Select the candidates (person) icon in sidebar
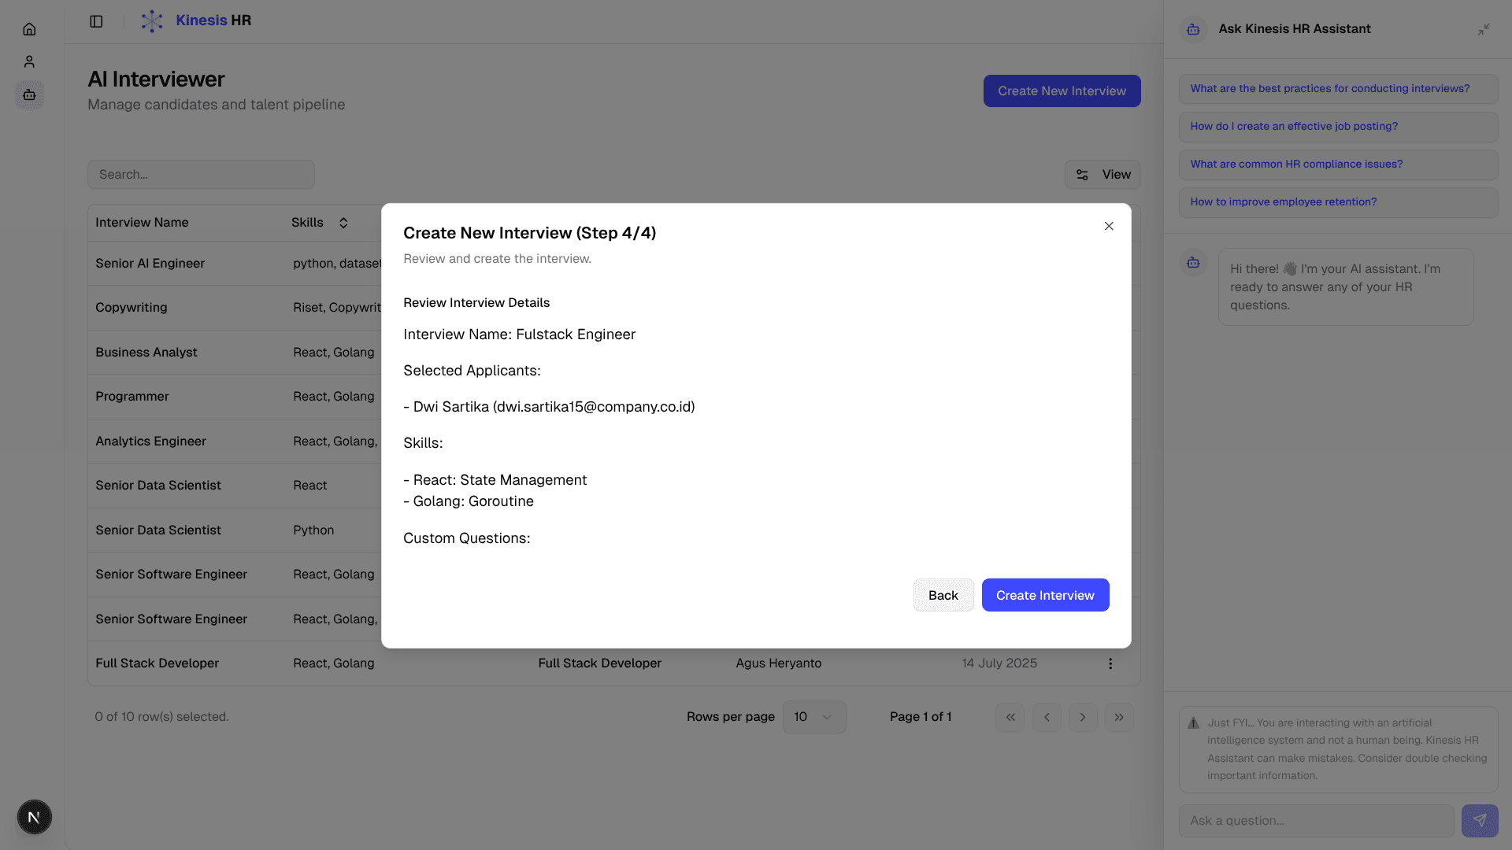This screenshot has width=1512, height=850. pos(29,61)
